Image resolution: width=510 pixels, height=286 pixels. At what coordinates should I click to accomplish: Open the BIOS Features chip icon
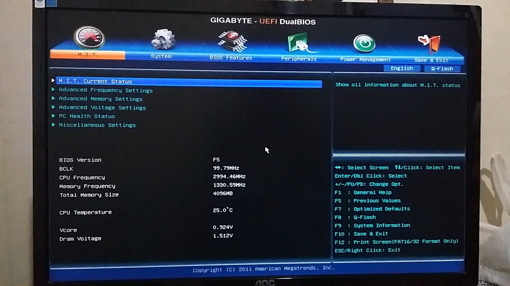pos(232,41)
